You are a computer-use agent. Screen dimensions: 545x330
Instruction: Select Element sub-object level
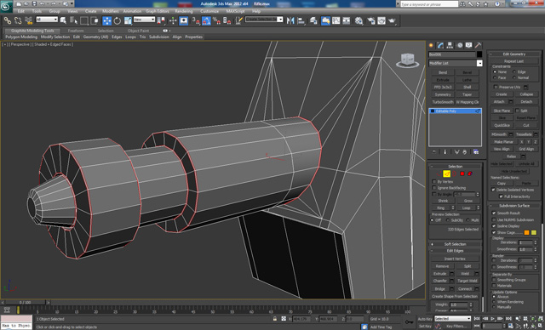[x=470, y=174]
